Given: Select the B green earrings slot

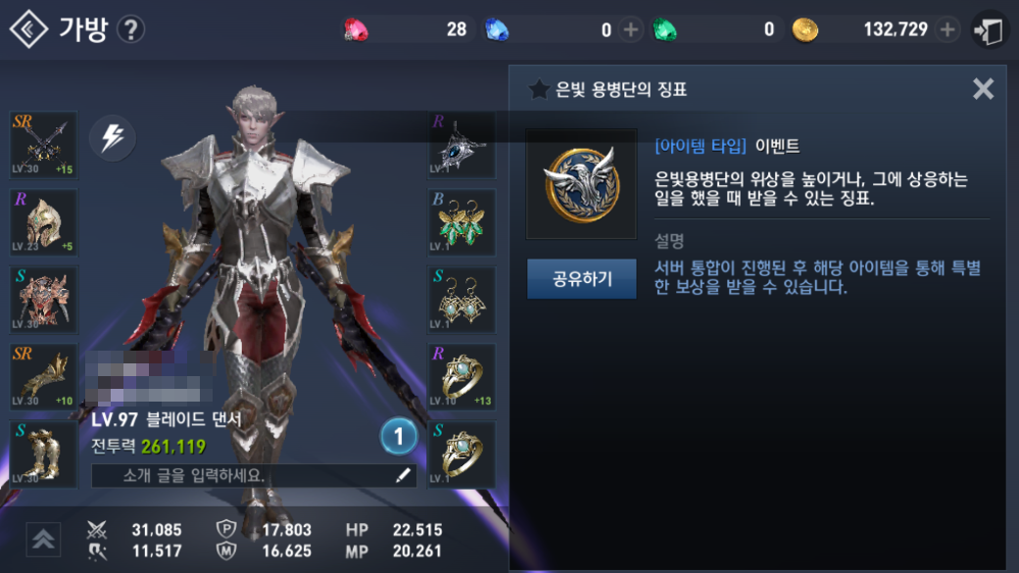Looking at the screenshot, I should pyautogui.click(x=461, y=222).
